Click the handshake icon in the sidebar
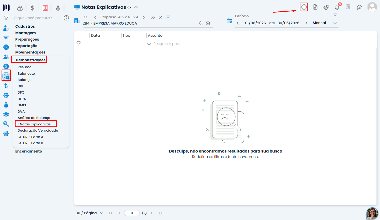This screenshot has height=220, width=380. point(6,38)
